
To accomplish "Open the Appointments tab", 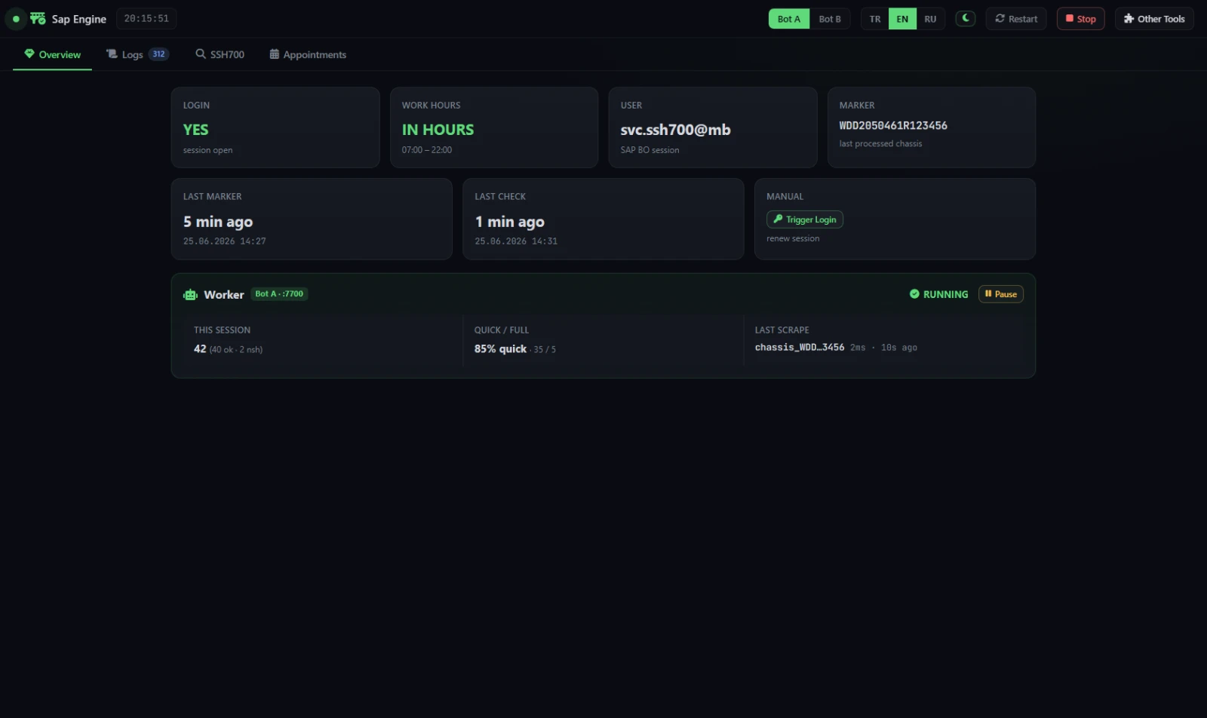I will [x=308, y=54].
